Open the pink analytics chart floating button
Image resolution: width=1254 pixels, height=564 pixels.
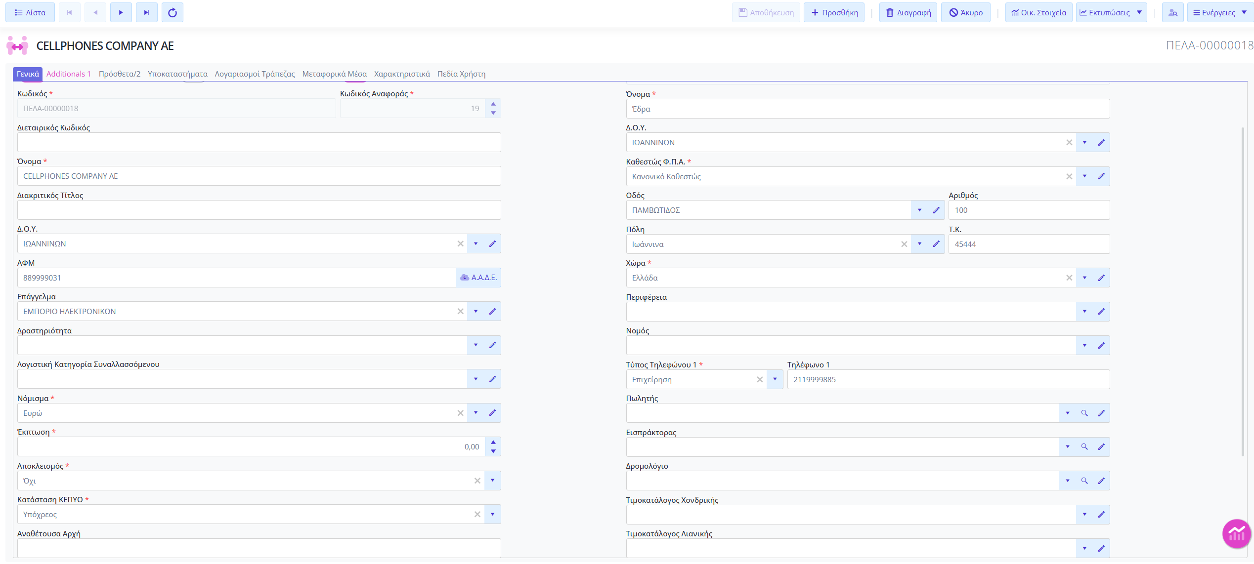coord(1236,533)
